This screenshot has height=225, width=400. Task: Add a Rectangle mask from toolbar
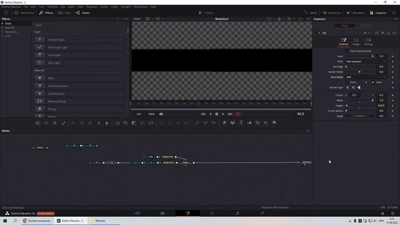(161, 123)
